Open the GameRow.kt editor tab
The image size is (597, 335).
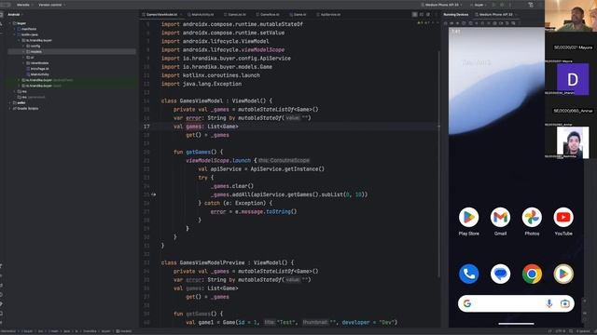click(x=268, y=15)
